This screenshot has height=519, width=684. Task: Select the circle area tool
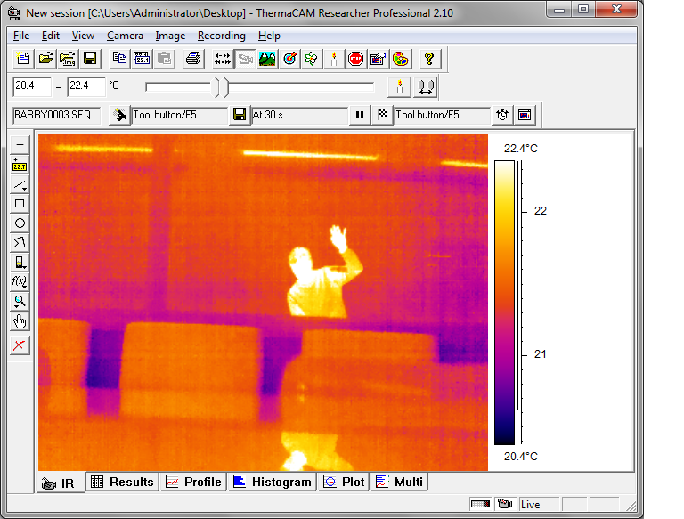coord(20,223)
